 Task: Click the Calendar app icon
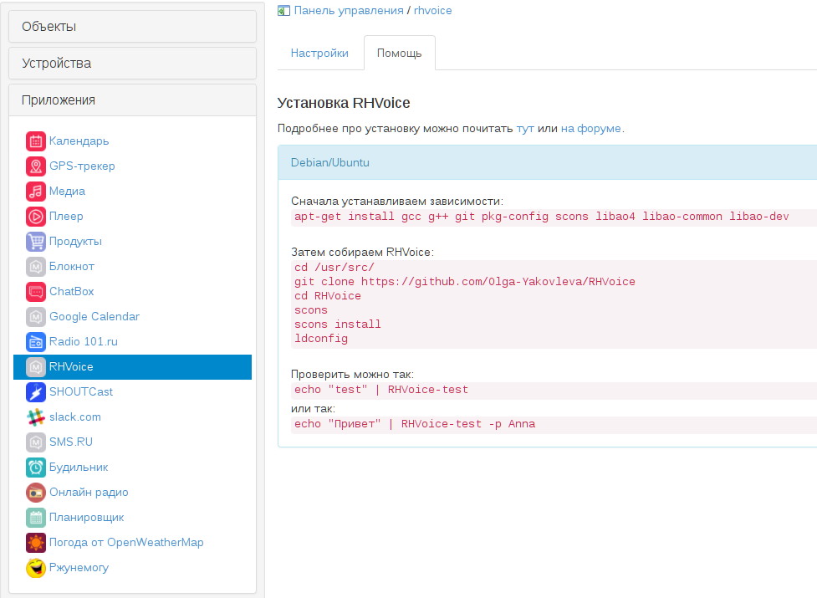pos(35,141)
